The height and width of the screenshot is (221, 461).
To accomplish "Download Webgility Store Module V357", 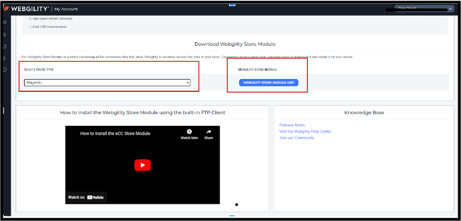I will pos(269,82).
